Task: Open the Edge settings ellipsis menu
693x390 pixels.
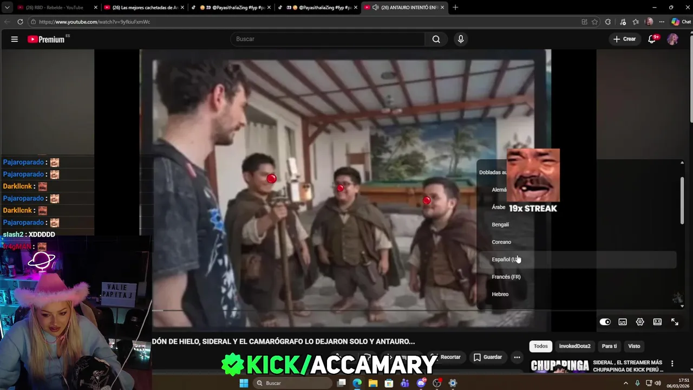Action: tap(662, 22)
